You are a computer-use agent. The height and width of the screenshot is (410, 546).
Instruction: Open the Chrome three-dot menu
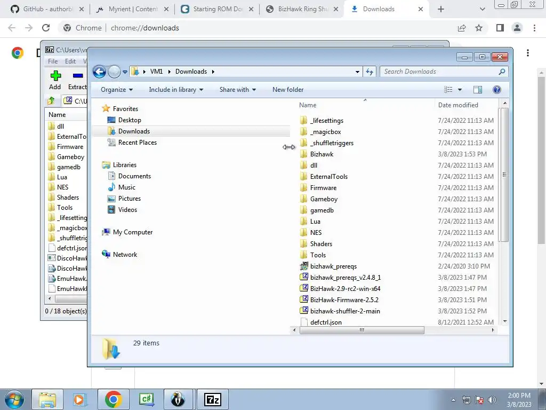[x=534, y=28]
